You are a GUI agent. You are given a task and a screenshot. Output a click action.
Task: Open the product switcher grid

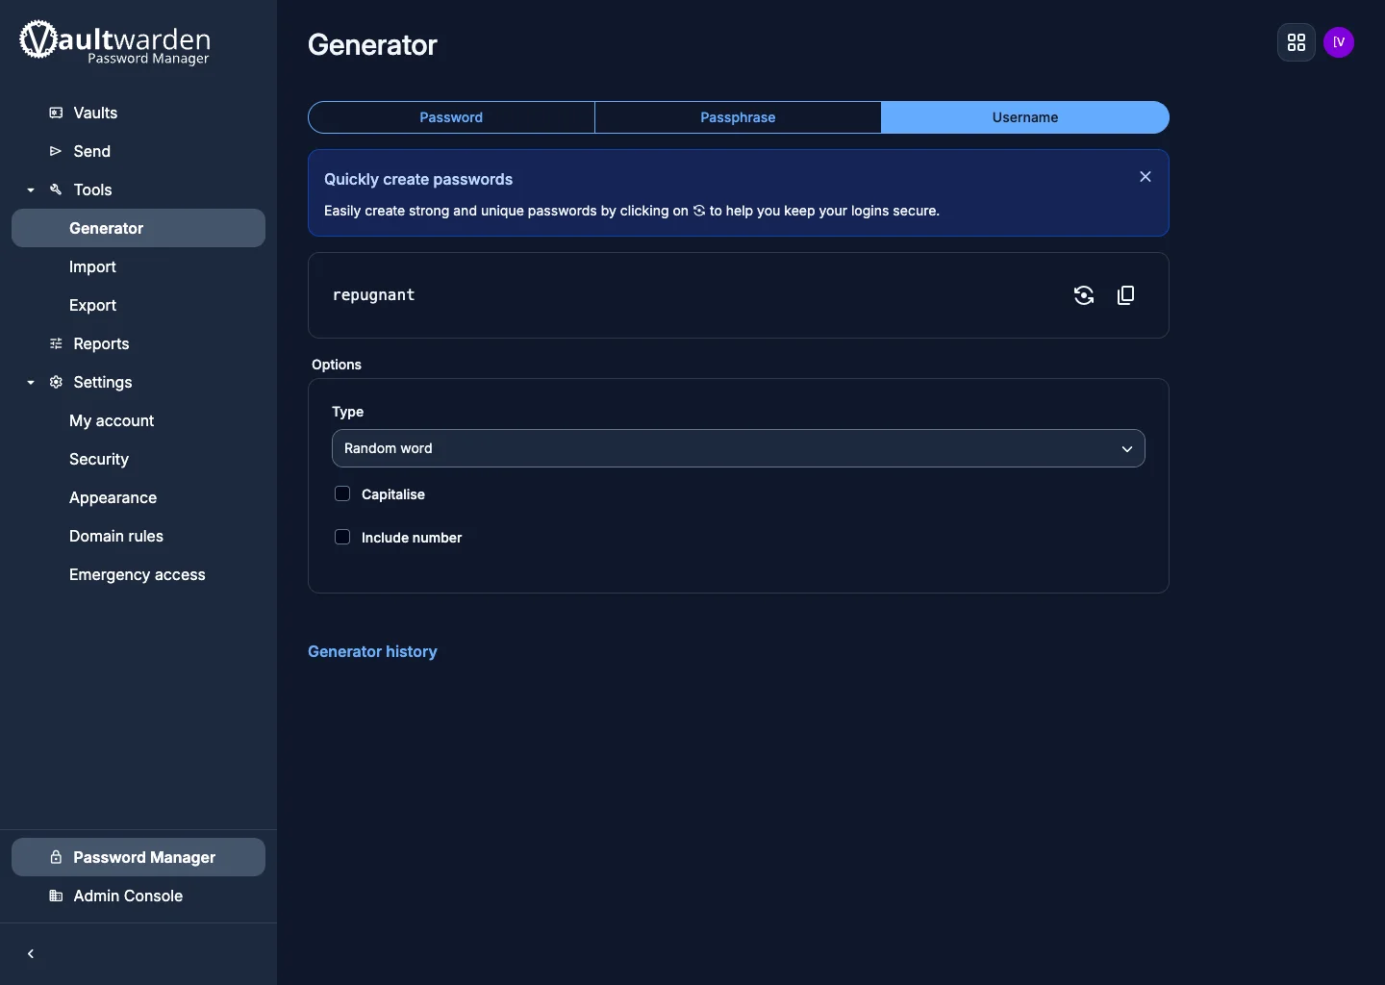click(x=1297, y=42)
